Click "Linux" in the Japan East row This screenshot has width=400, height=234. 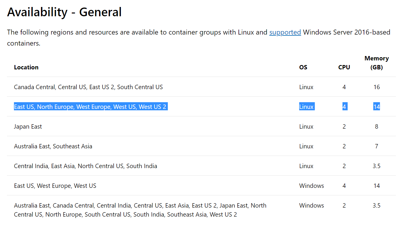(306, 126)
